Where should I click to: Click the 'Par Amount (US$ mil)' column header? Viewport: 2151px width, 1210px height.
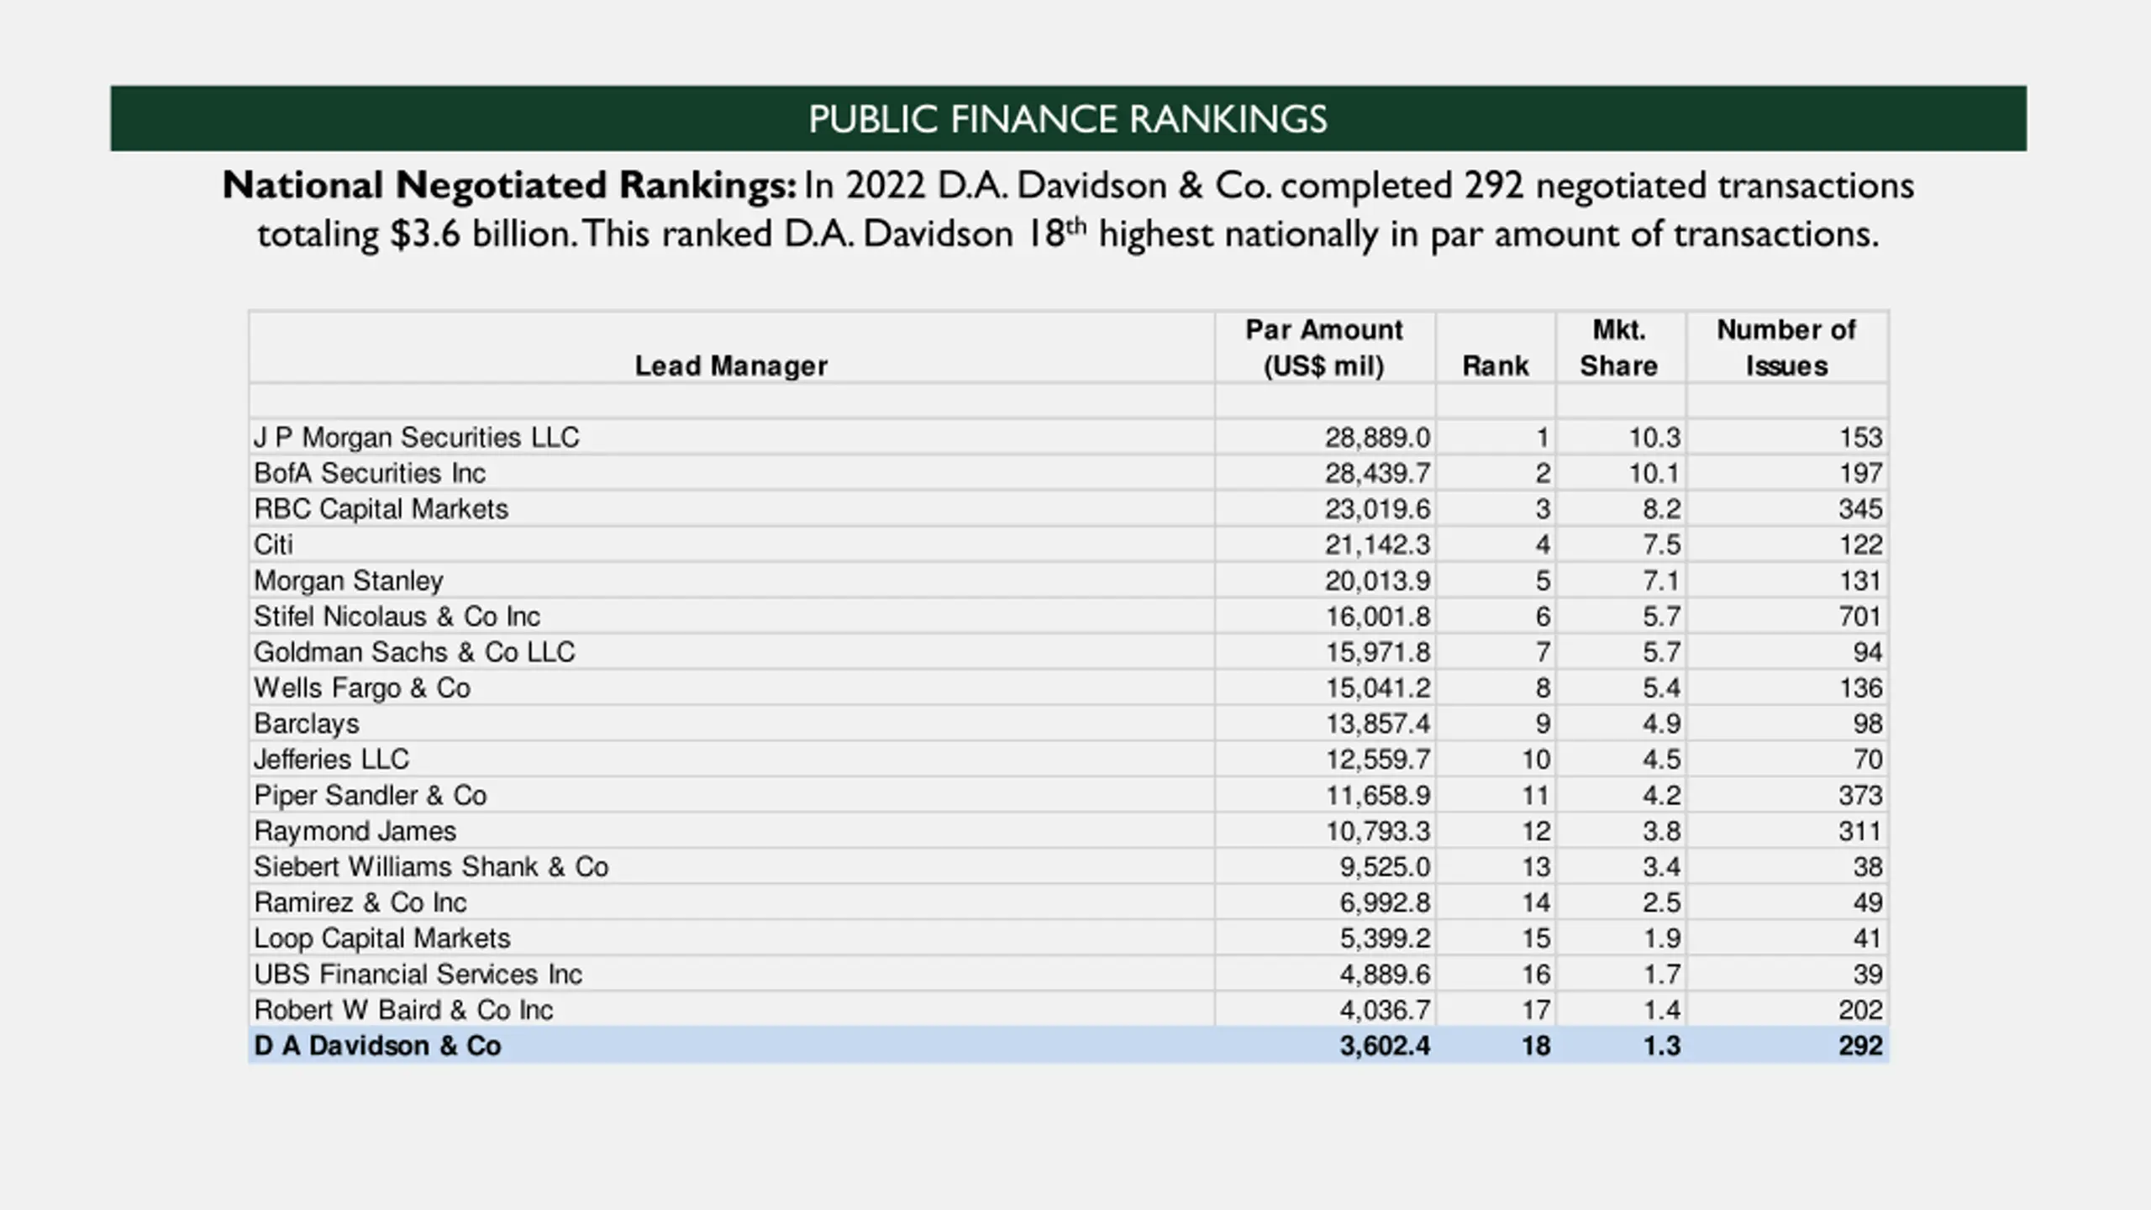click(x=1324, y=348)
